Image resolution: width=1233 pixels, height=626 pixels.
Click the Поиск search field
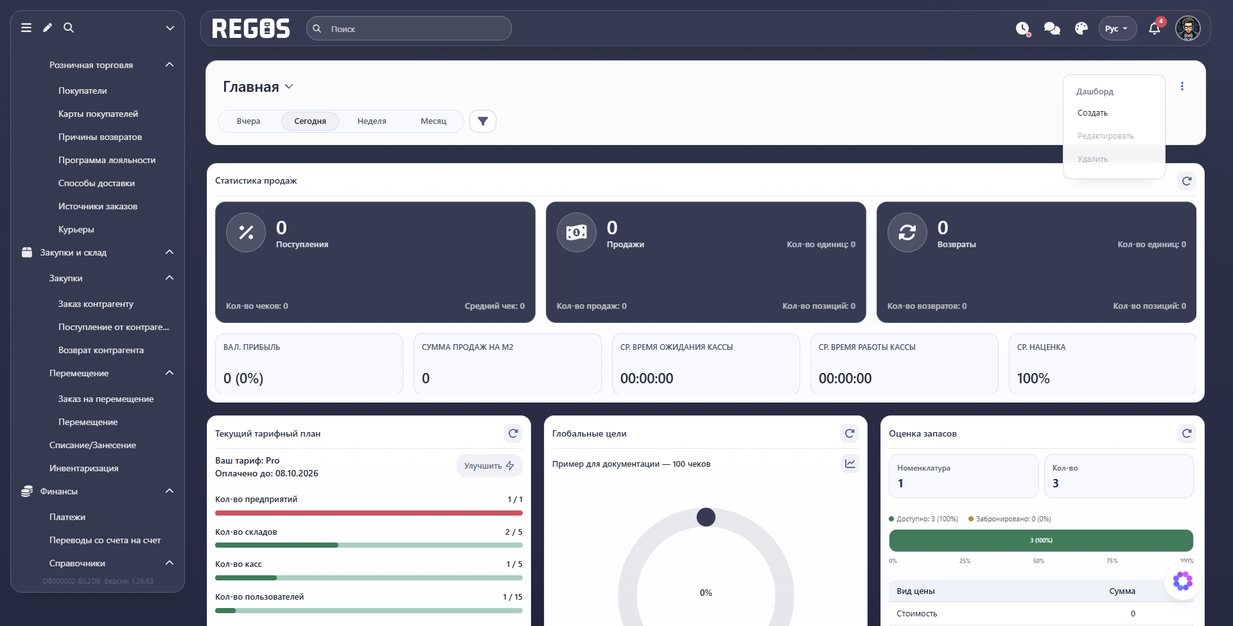(x=409, y=28)
